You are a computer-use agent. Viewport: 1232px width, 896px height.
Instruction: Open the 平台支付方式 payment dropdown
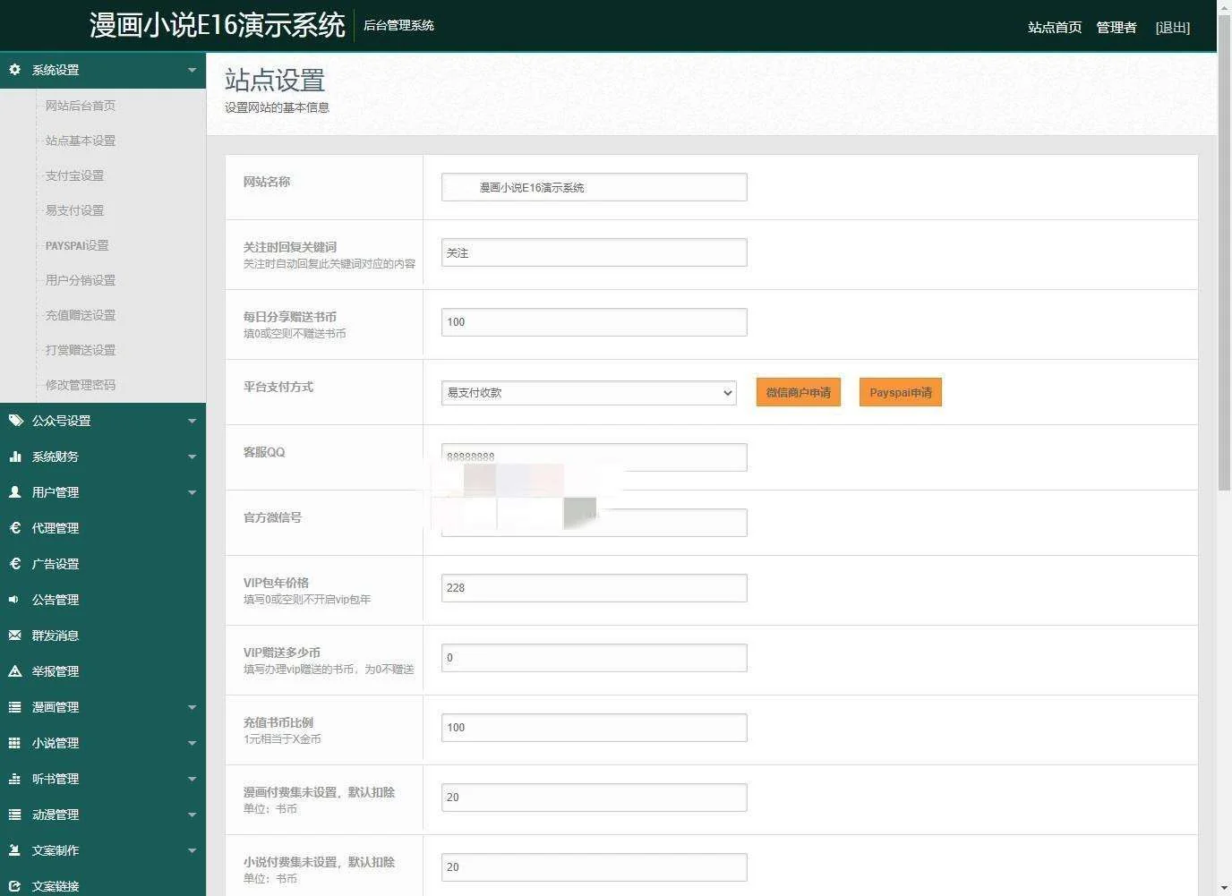588,393
